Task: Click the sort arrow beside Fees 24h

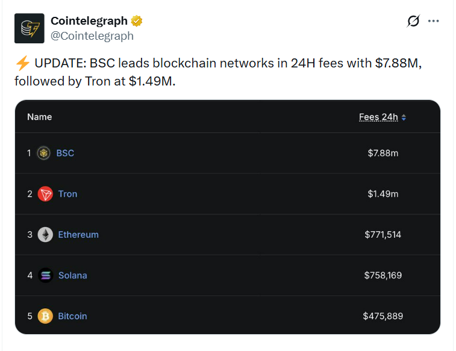Action: pyautogui.click(x=404, y=117)
